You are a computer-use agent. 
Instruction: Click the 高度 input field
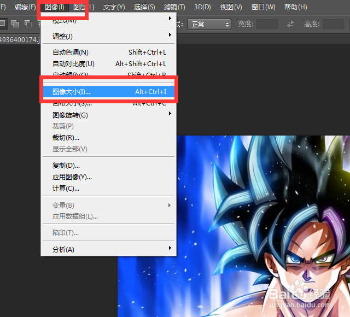click(x=333, y=24)
